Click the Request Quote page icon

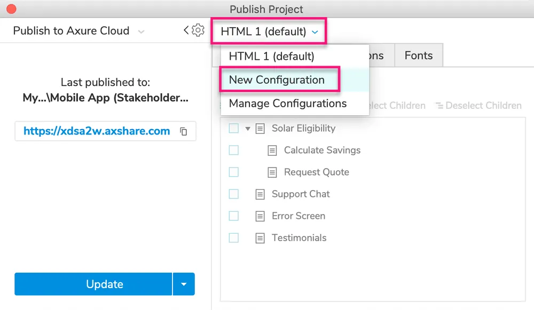click(272, 172)
